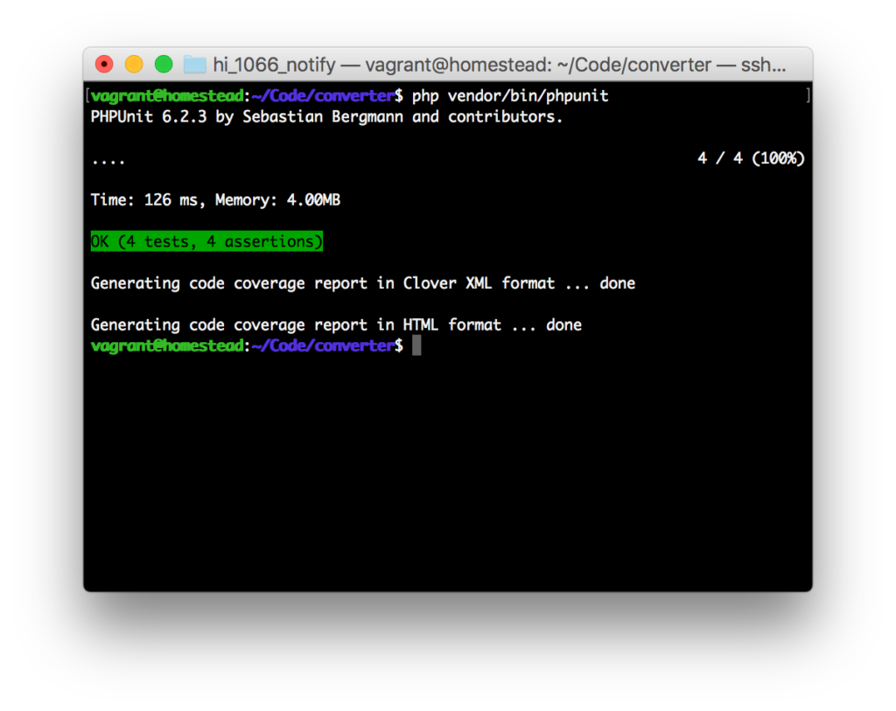The height and width of the screenshot is (711, 896).
Task: Click the window title 'hi_1066_notify — vagrant@homestead'
Action: pos(383,65)
